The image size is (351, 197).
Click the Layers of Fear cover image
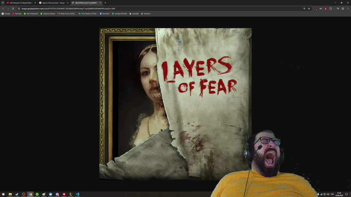coord(175,104)
